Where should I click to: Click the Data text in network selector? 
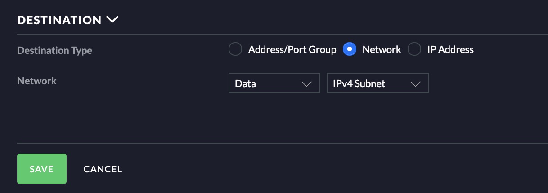pos(245,83)
